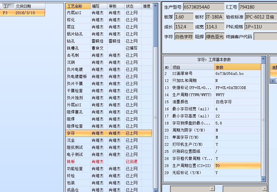Select the 负片电镀 process row

tap(109, 69)
